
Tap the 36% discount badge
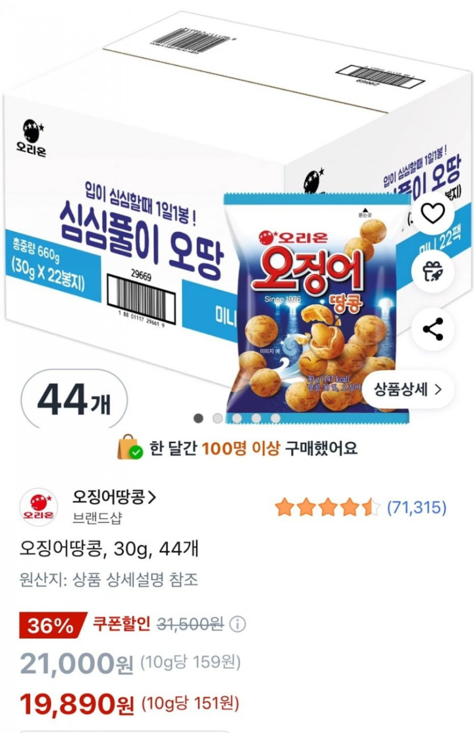point(52,626)
